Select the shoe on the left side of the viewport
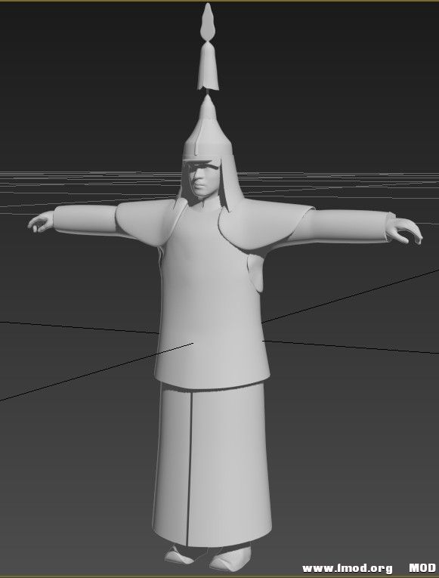439x578 pixels. click(x=180, y=555)
